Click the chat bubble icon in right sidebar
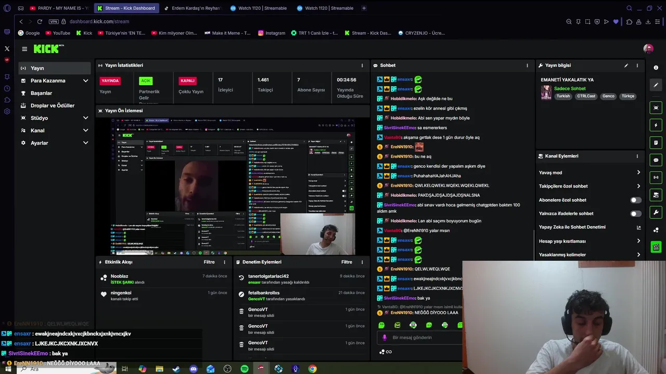 click(656, 160)
